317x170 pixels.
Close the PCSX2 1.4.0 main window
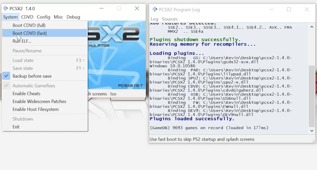(x=137, y=8)
